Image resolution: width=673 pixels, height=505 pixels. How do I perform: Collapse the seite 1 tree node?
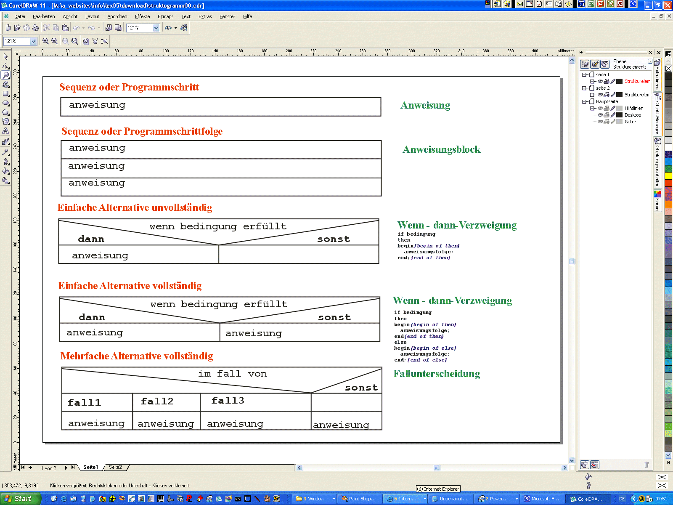point(584,74)
